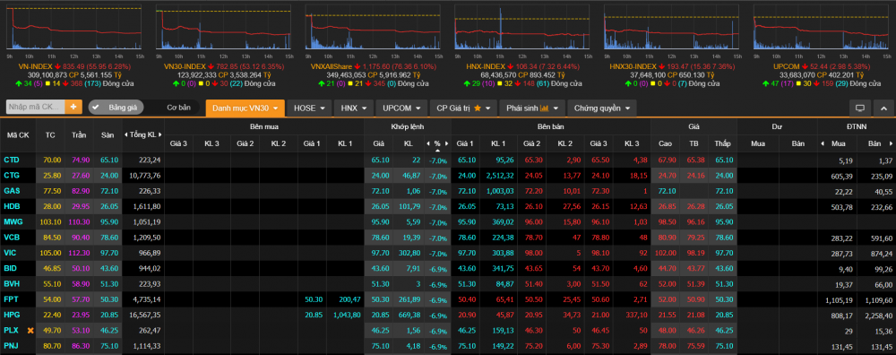Select the HDB stock symbol
Screen dimensions: 896x355
point(12,206)
